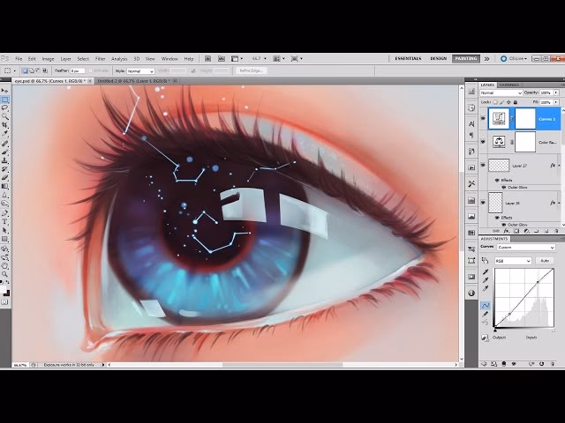
Task: Add a layer mask from Layers panel bottom
Action: click(x=516, y=231)
